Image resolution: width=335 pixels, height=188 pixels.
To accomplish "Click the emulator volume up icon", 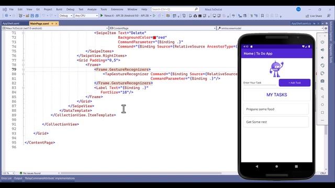I will point(322,50).
